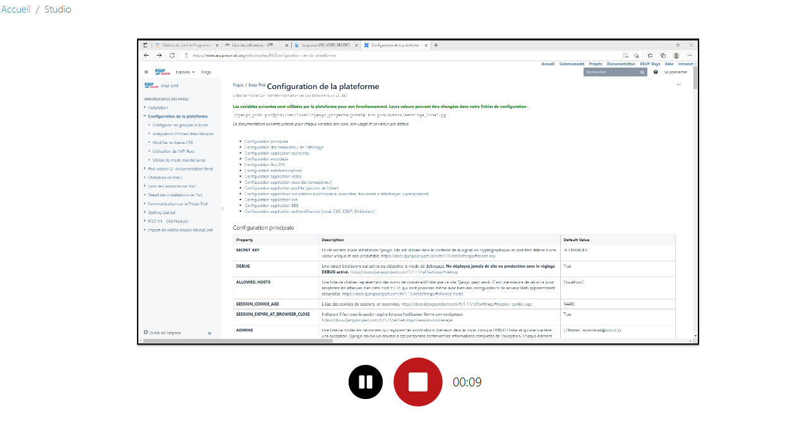Open the help question mark icon

click(x=656, y=72)
